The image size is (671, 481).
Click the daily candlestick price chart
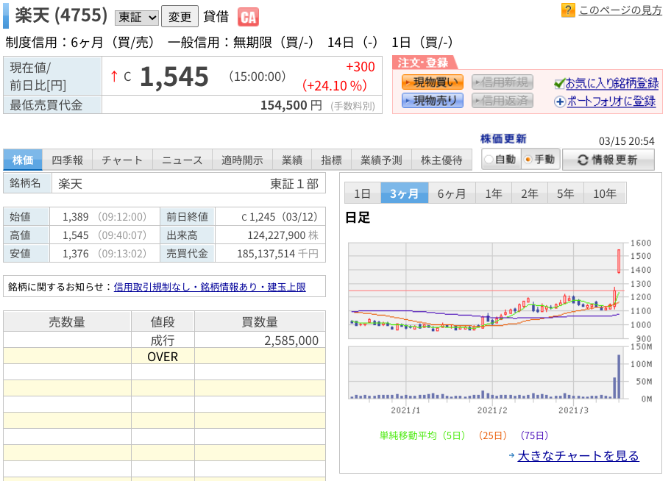(x=486, y=291)
